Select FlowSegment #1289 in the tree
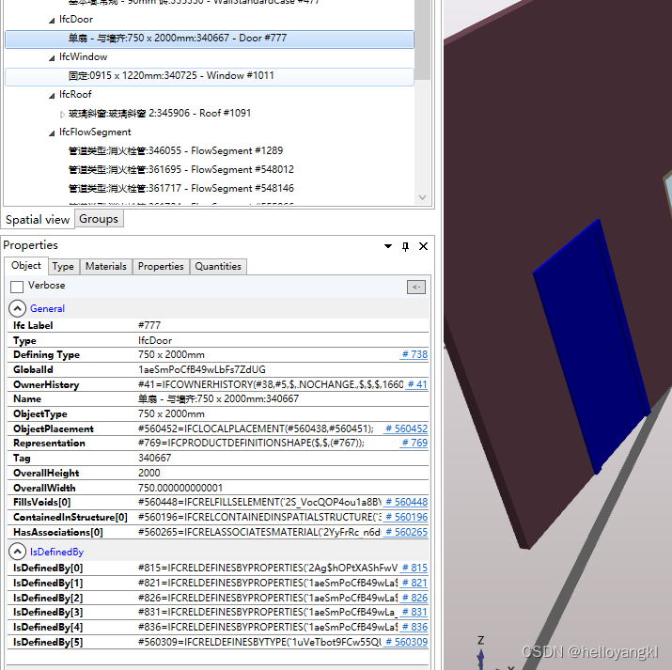The image size is (672, 670). coord(176,151)
